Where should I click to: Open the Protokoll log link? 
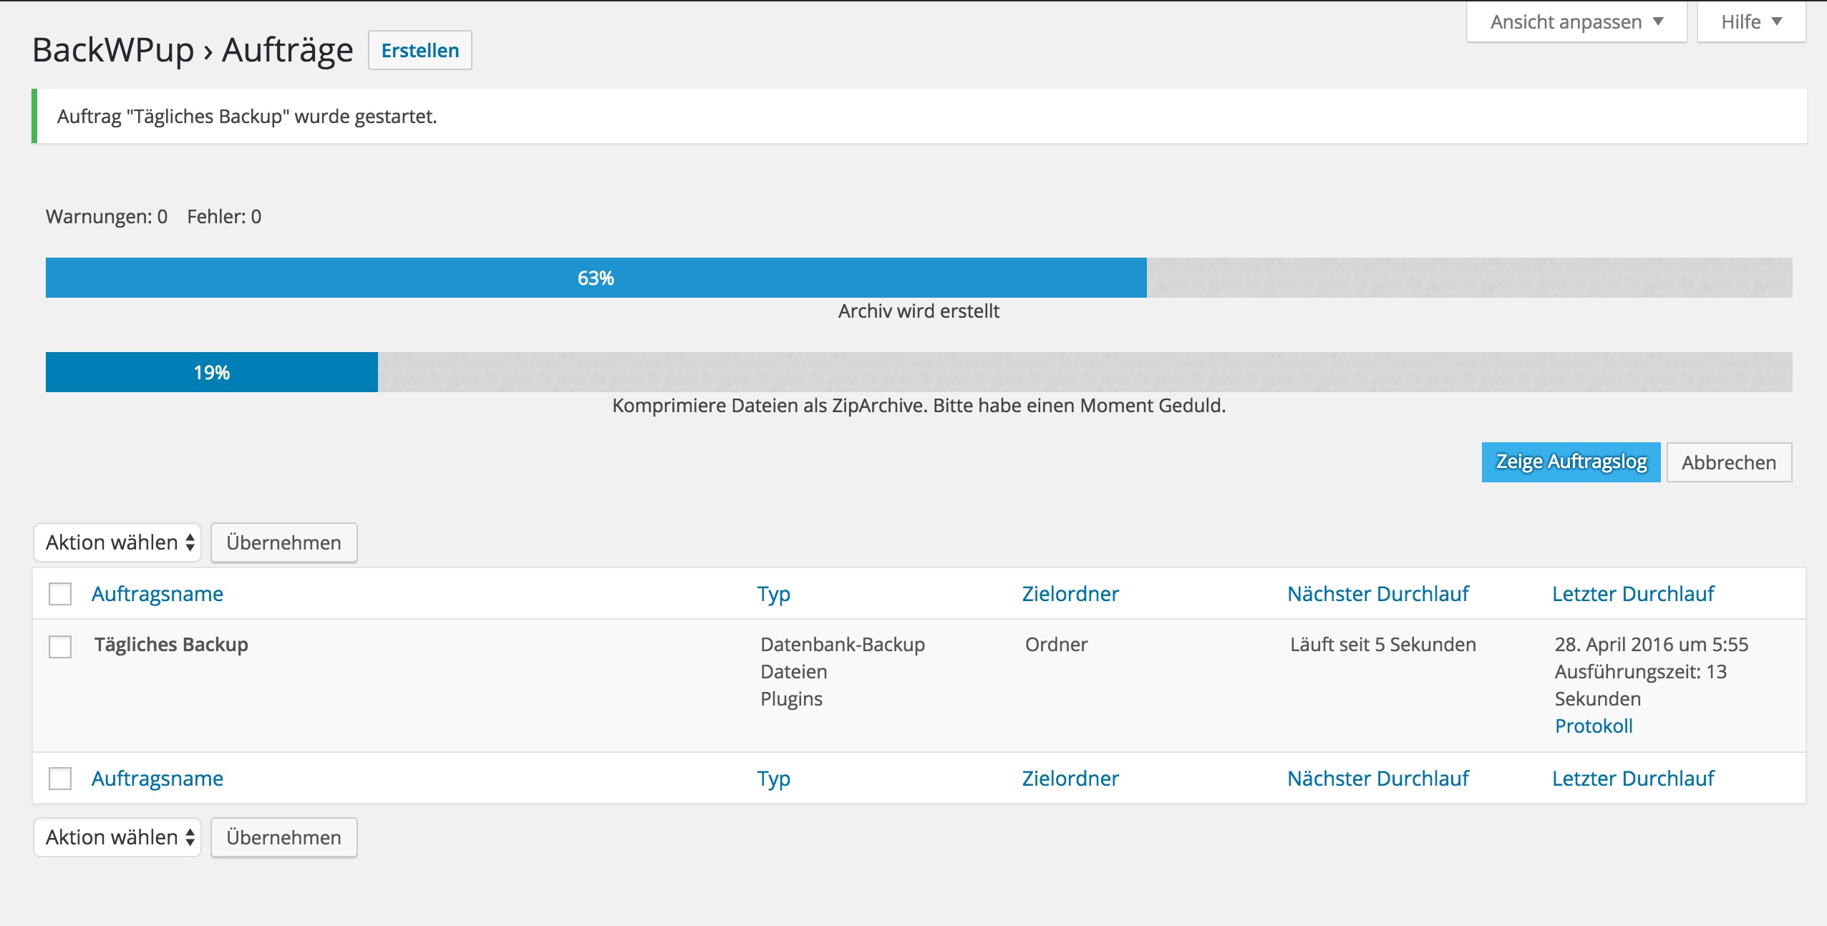pos(1594,726)
